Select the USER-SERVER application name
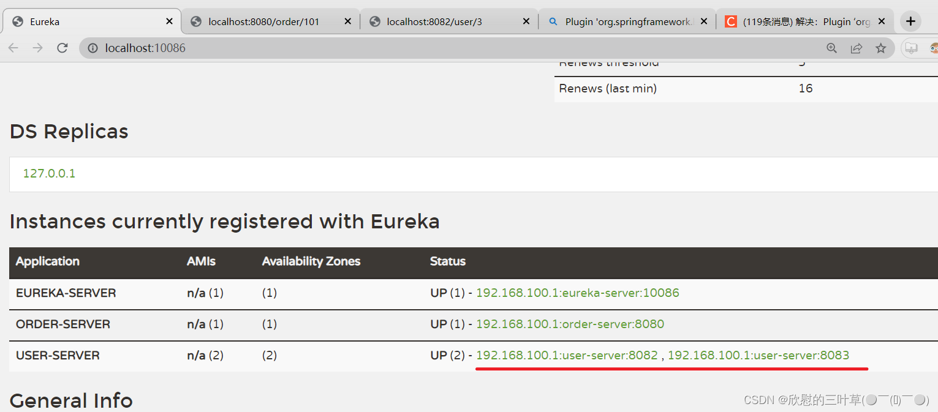Screen dimensions: 938x412 pyautogui.click(x=58, y=355)
